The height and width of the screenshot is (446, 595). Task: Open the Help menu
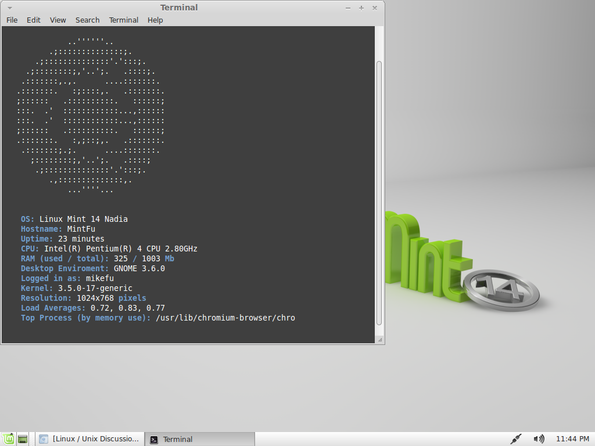(155, 20)
